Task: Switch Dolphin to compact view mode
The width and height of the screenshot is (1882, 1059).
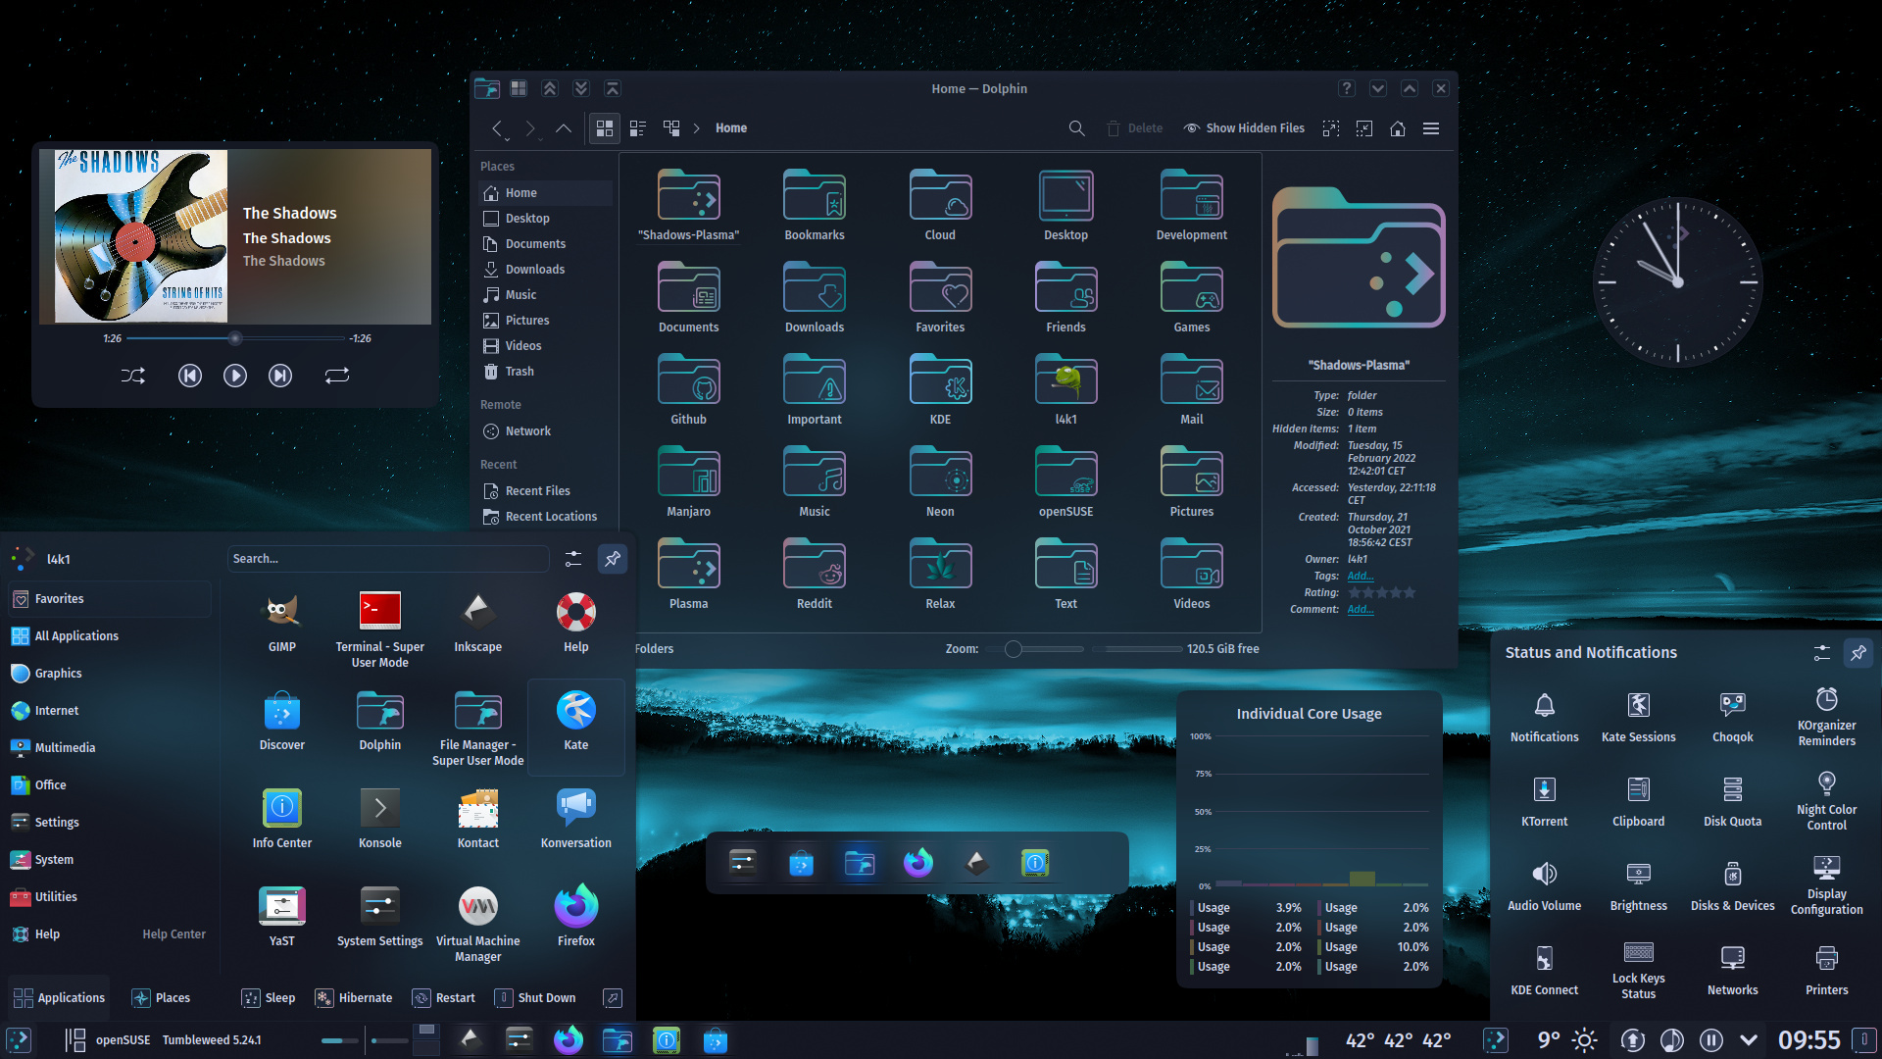Action: tap(638, 128)
